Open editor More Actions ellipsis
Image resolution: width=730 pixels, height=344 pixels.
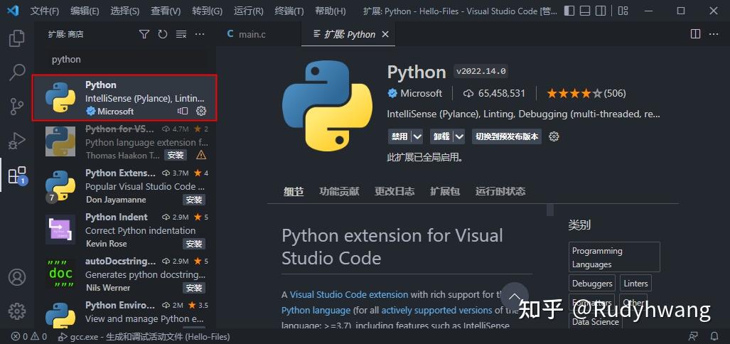coord(713,34)
